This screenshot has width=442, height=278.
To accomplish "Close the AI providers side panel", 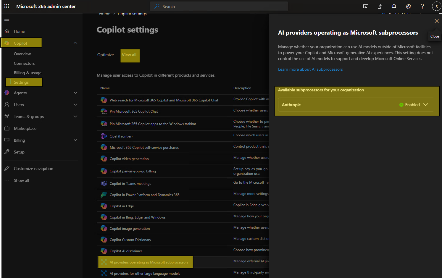I will tap(436, 21).
